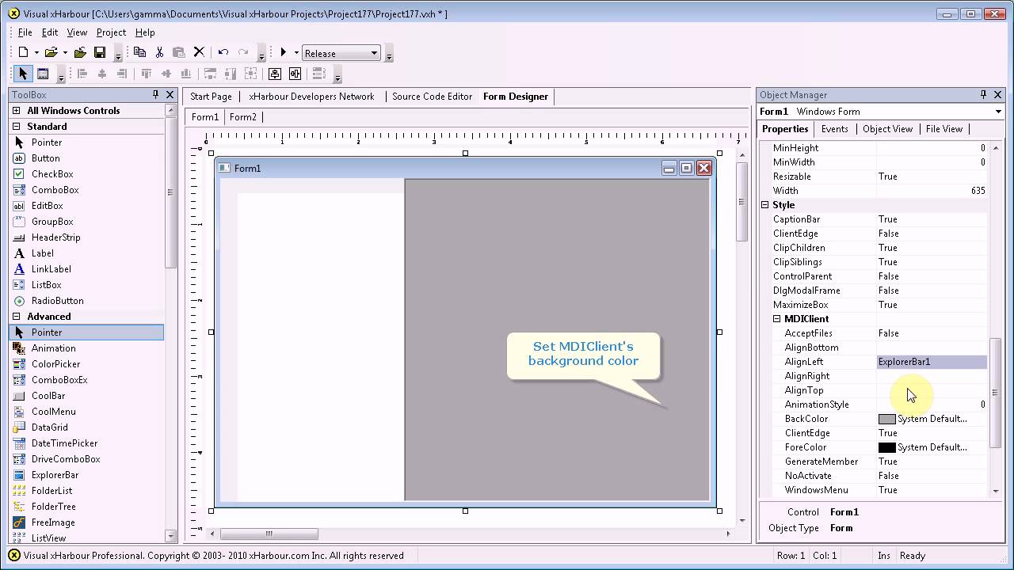Expand the All Windows Controls section
The height and width of the screenshot is (570, 1014).
tap(16, 111)
